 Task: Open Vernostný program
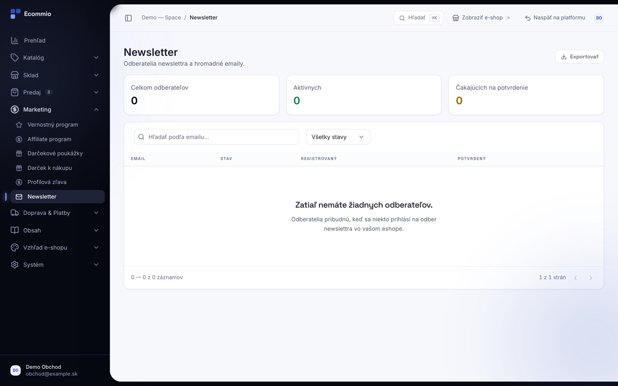click(58, 125)
